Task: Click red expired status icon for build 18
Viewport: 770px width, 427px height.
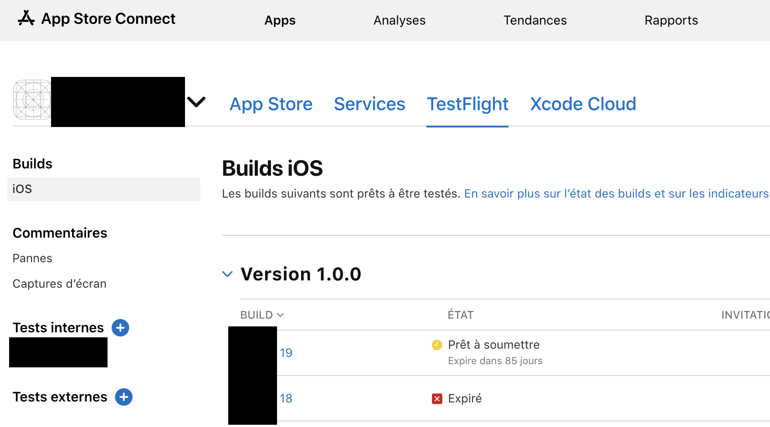Action: [x=437, y=399]
